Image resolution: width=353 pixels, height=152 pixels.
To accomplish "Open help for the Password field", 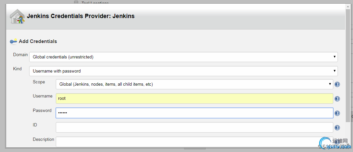I will pos(337,113).
